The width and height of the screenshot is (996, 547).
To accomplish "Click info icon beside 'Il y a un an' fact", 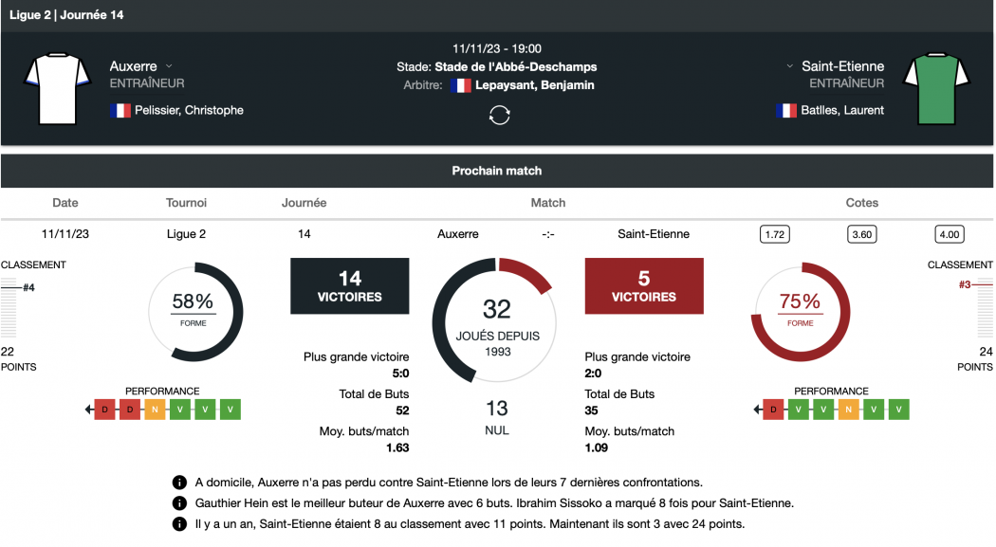I will tap(180, 524).
